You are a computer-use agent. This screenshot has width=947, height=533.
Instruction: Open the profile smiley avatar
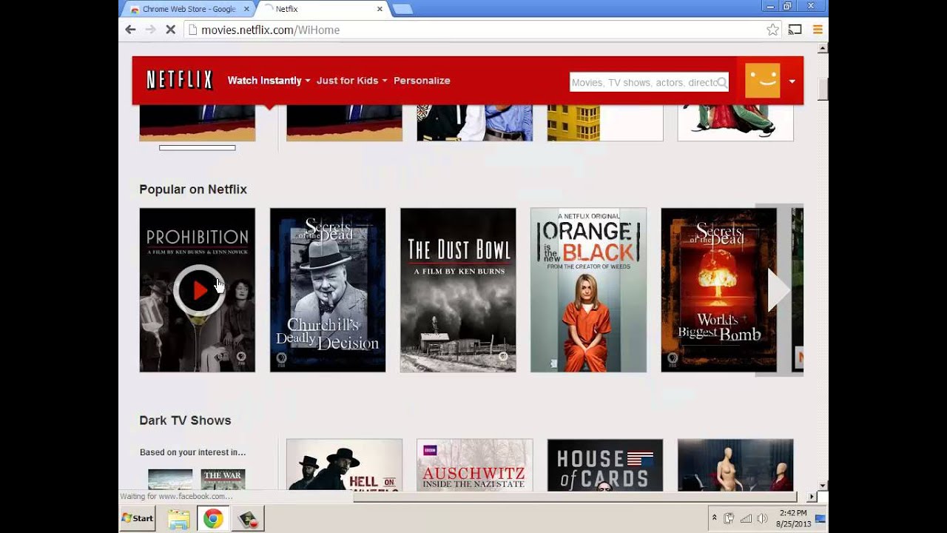click(763, 81)
